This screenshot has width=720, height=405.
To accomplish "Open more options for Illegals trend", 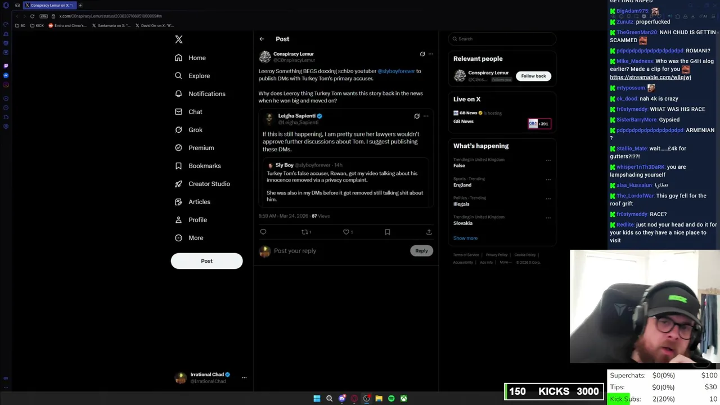I will tap(548, 199).
